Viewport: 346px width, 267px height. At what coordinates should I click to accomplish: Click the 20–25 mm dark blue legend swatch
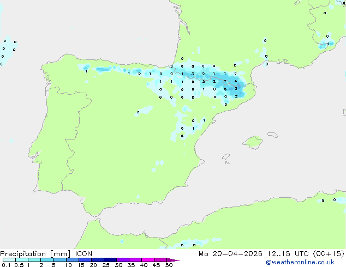click(x=98, y=260)
